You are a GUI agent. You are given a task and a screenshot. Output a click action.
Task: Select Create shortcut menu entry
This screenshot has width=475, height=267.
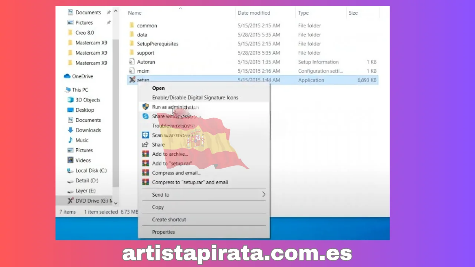point(169,220)
